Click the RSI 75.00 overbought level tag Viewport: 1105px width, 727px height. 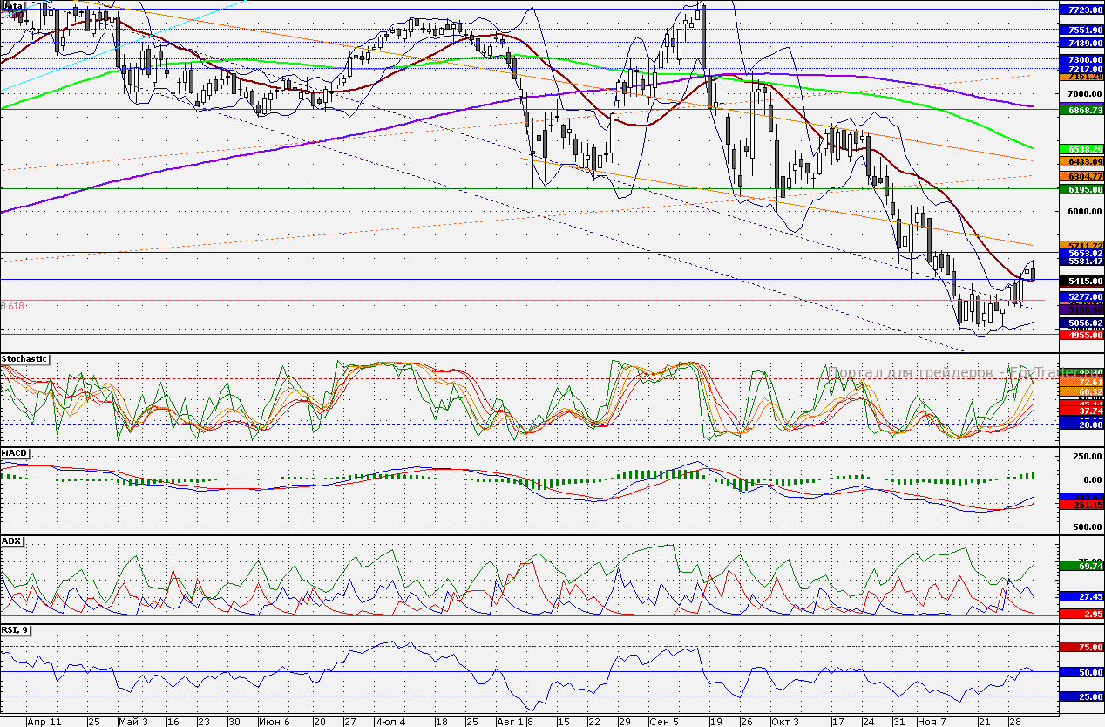click(1080, 647)
